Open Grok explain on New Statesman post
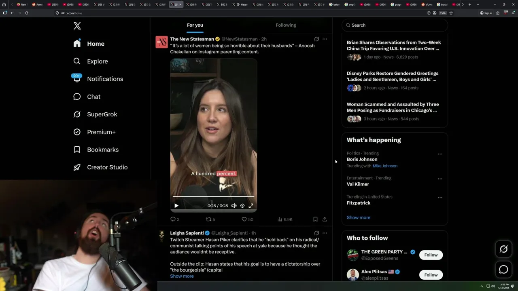 click(316, 39)
